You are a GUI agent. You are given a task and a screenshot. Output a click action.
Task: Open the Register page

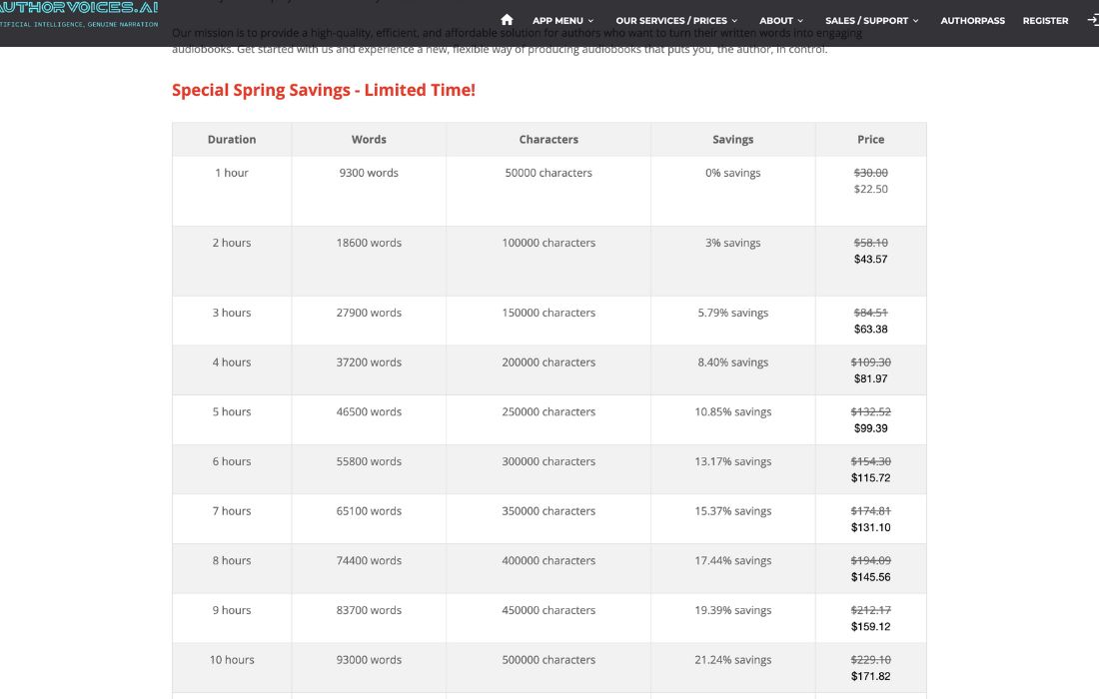tap(1045, 20)
